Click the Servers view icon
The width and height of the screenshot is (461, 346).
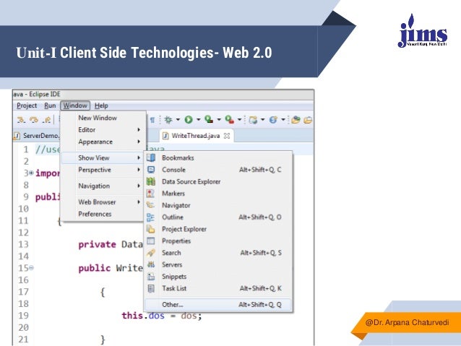[x=151, y=264]
